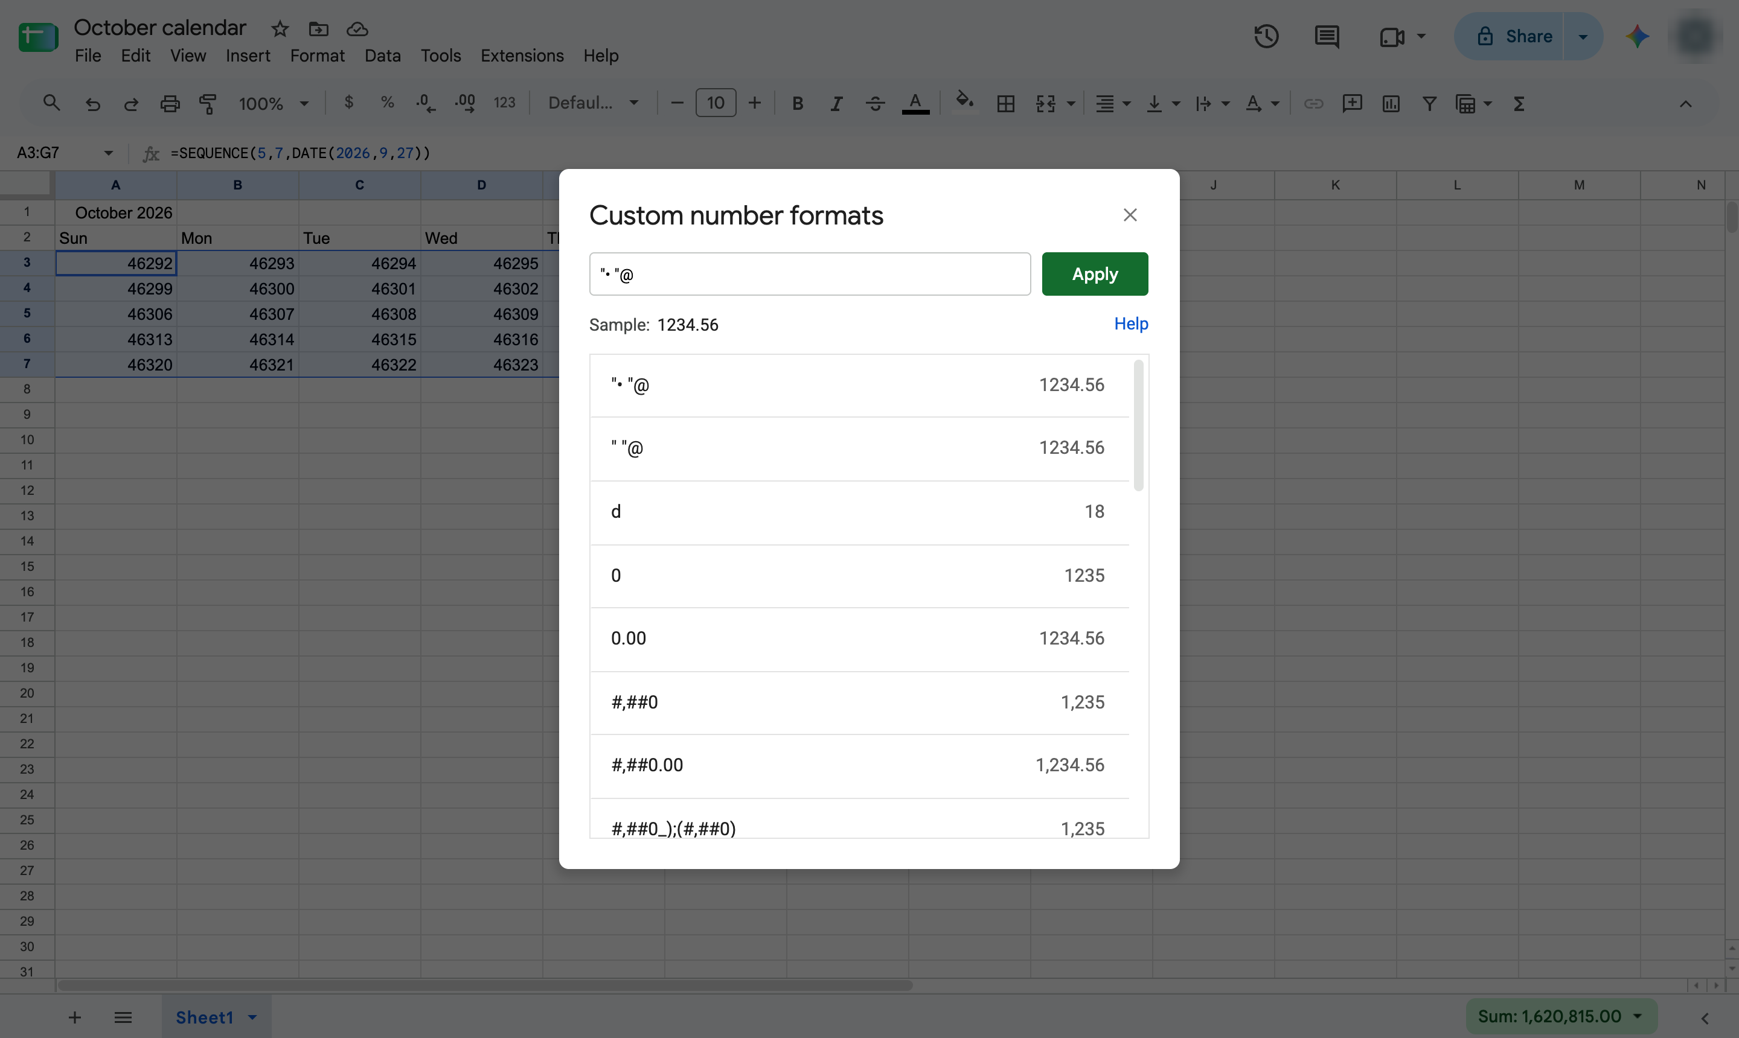Toggle bold formatting
The height and width of the screenshot is (1038, 1739).
pos(797,104)
